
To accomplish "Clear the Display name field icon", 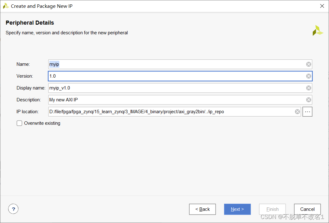I will (x=308, y=88).
